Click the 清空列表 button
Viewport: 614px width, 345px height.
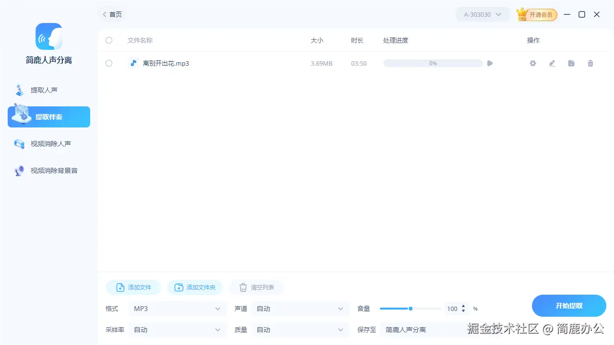point(256,287)
